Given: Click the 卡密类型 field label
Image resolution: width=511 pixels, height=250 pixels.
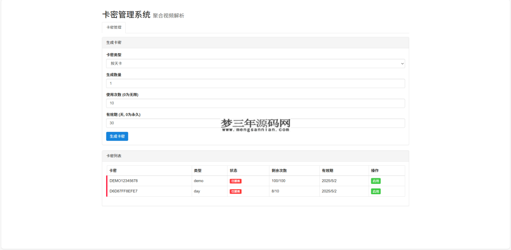Looking at the screenshot, I should (x=114, y=55).
